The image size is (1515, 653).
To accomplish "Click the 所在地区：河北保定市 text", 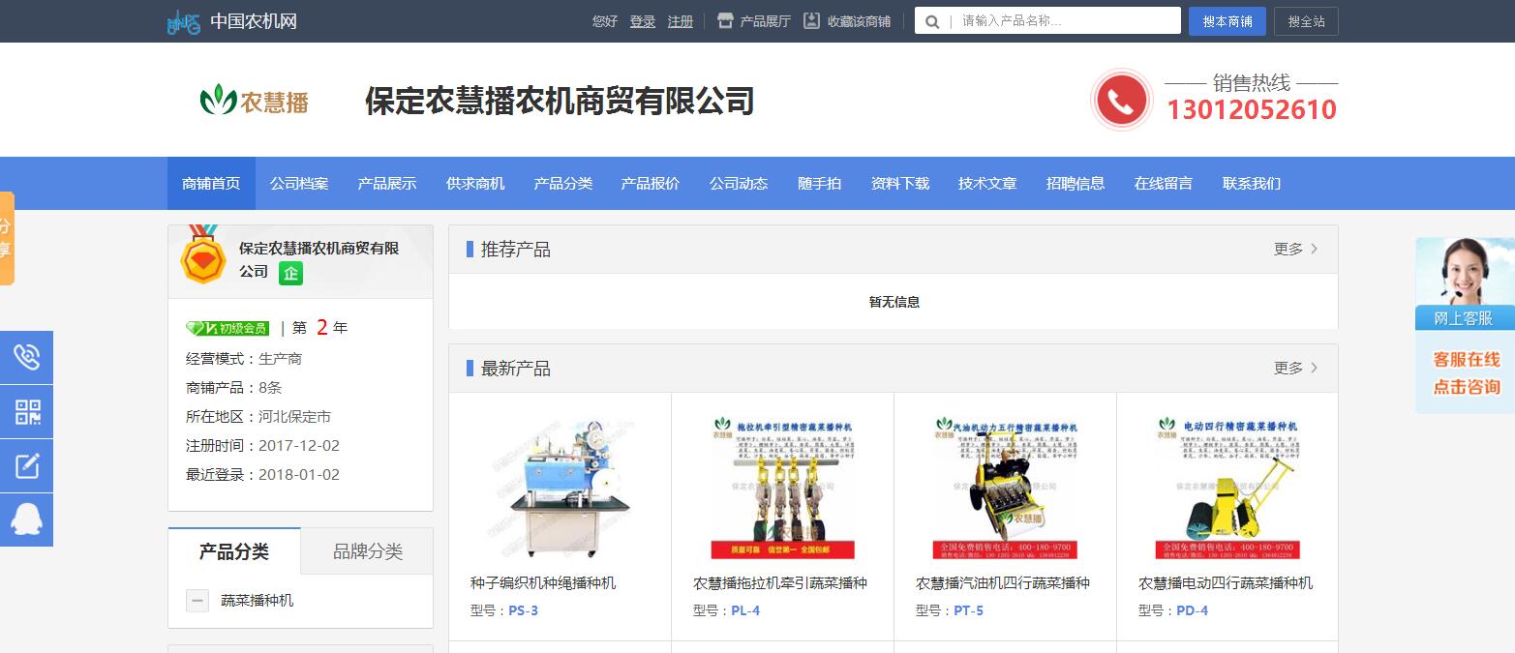I will (258, 417).
